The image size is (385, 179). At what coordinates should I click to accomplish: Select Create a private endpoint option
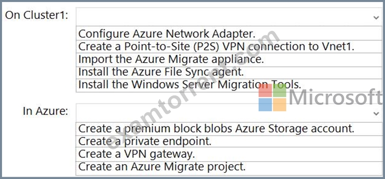pos(229,141)
